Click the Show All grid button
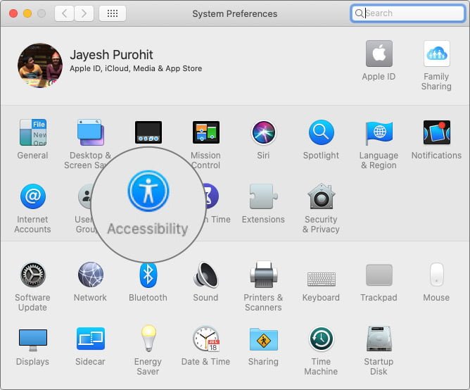The image size is (470, 390). [113, 13]
